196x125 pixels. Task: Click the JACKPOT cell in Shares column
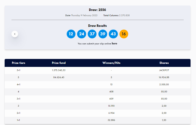click(x=164, y=70)
